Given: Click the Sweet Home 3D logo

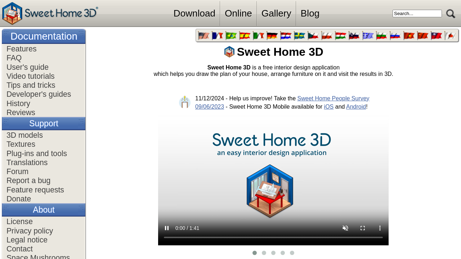Looking at the screenshot, I should [50, 13].
